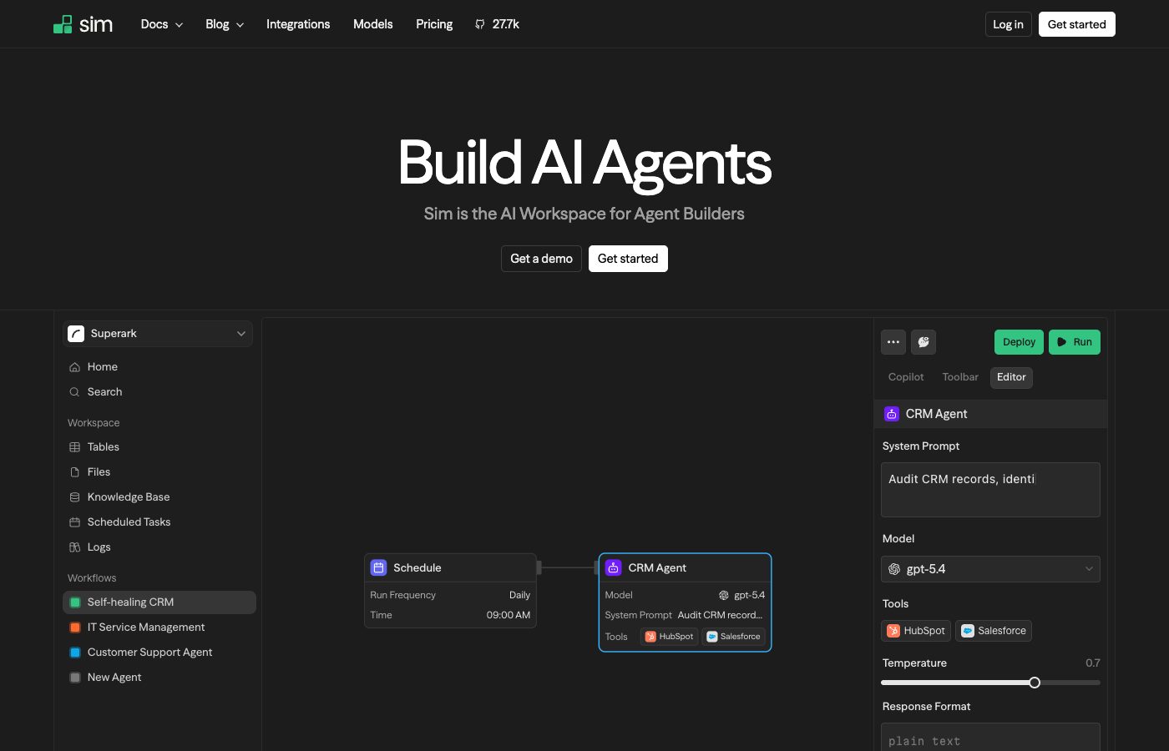The width and height of the screenshot is (1169, 751).
Task: Open Scheduled Tasks in sidebar
Action: pyautogui.click(x=129, y=522)
